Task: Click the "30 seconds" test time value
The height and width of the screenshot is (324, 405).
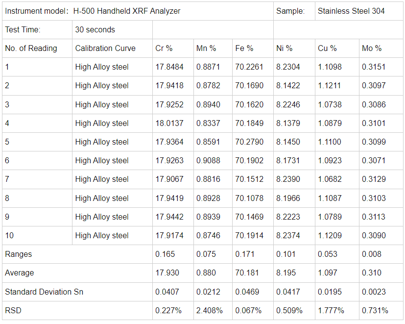Action: [95, 29]
